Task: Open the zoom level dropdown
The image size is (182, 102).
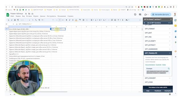Action: [x=23, y=20]
